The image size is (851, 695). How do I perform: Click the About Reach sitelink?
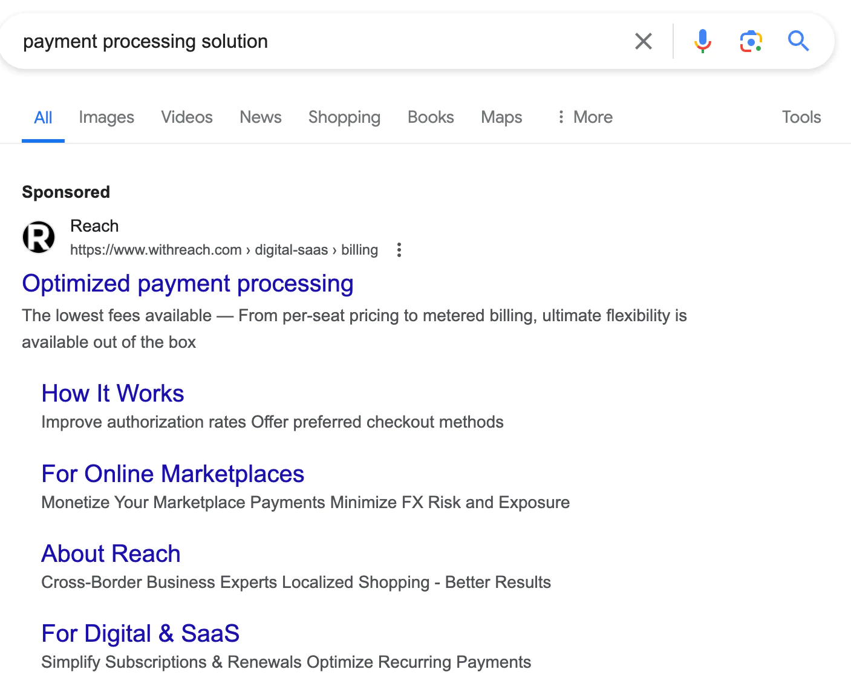click(x=111, y=554)
